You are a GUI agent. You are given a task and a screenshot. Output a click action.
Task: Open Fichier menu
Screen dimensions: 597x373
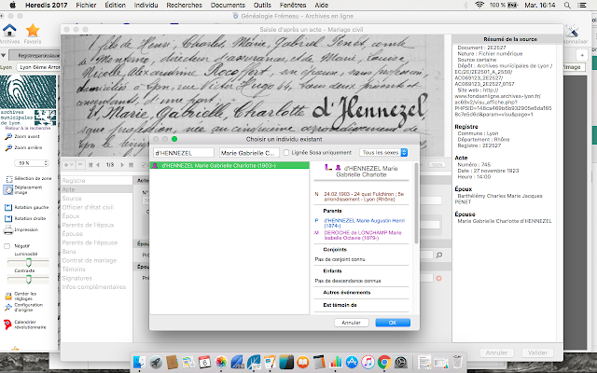pos(86,6)
